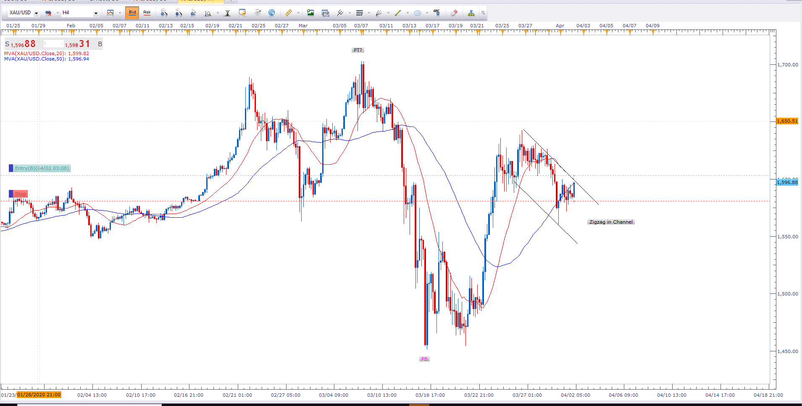802x406 pixels.
Task: Click the zoom out magnifier icon
Action: [179, 13]
